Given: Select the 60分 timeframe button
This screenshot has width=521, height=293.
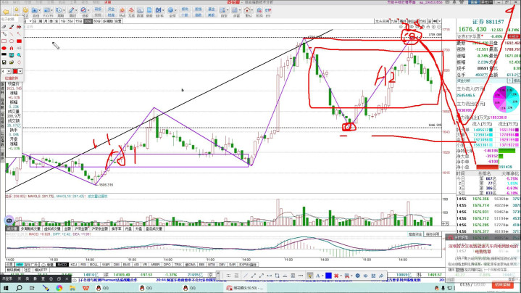Looking at the screenshot, I should click(96, 21).
